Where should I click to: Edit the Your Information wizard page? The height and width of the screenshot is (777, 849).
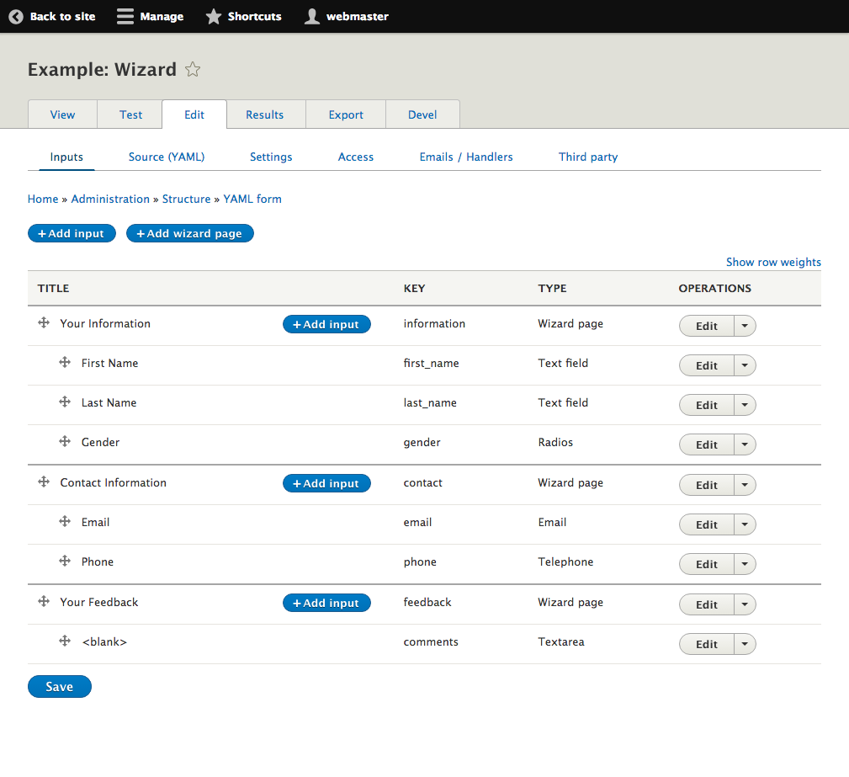707,326
